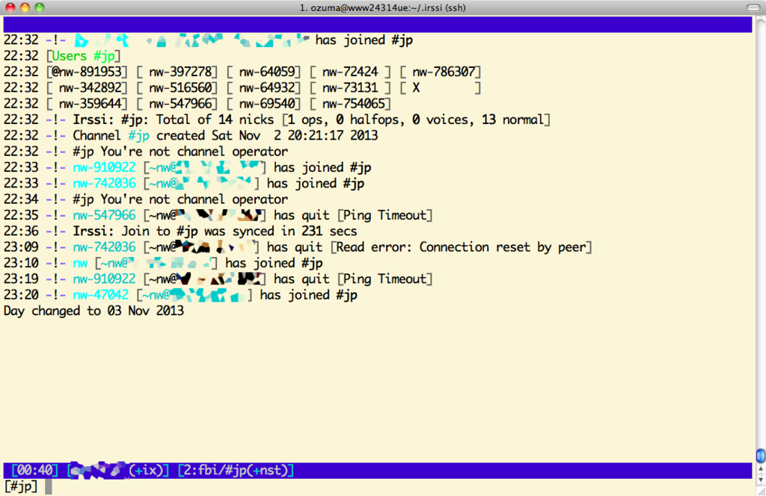Click the red close window button
The image size is (766, 496).
pos(10,7)
